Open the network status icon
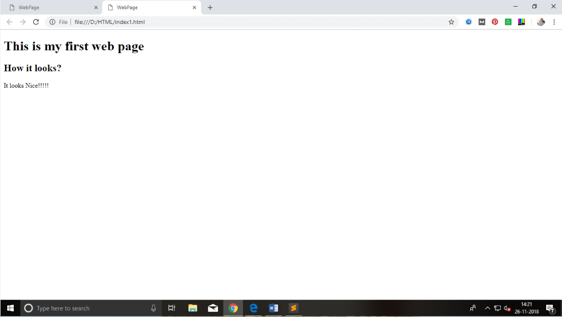This screenshot has width=562, height=317. (x=498, y=308)
